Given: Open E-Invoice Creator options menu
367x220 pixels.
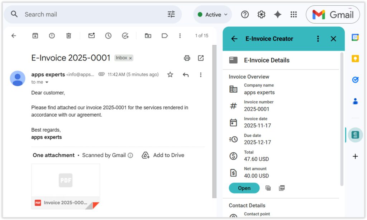Looking at the screenshot, I should click(318, 39).
